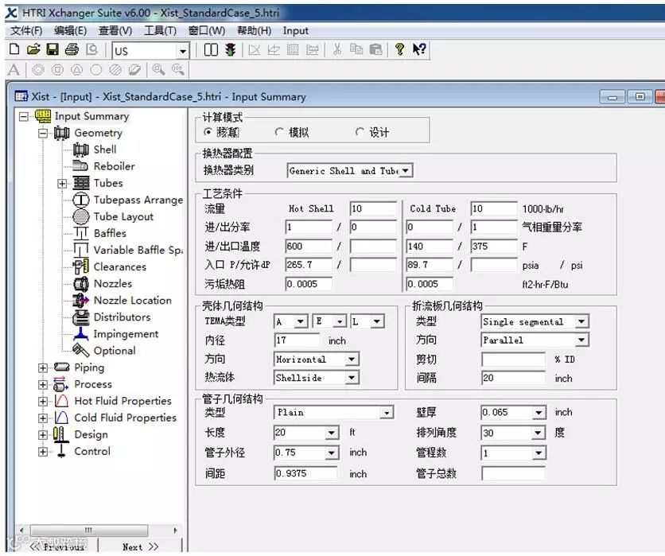Click the shell inner diameter field 17
This screenshot has width=665, height=556.
(297, 340)
